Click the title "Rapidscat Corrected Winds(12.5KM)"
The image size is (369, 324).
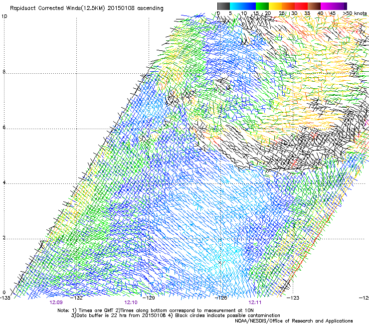click(x=57, y=8)
